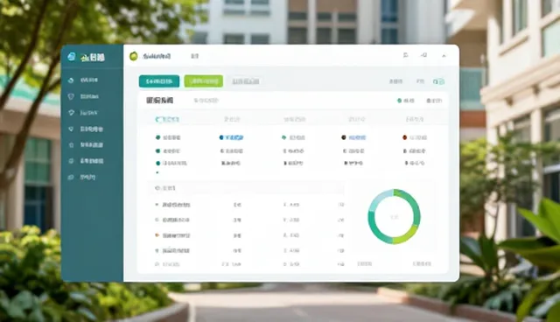Select the third column header in the table

point(295,119)
